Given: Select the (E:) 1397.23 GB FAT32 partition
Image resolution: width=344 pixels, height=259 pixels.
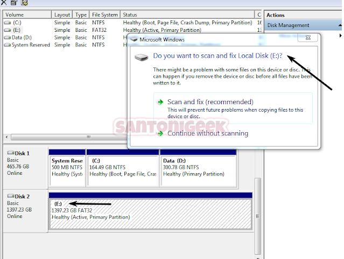Looking at the screenshot, I should pos(151,211).
